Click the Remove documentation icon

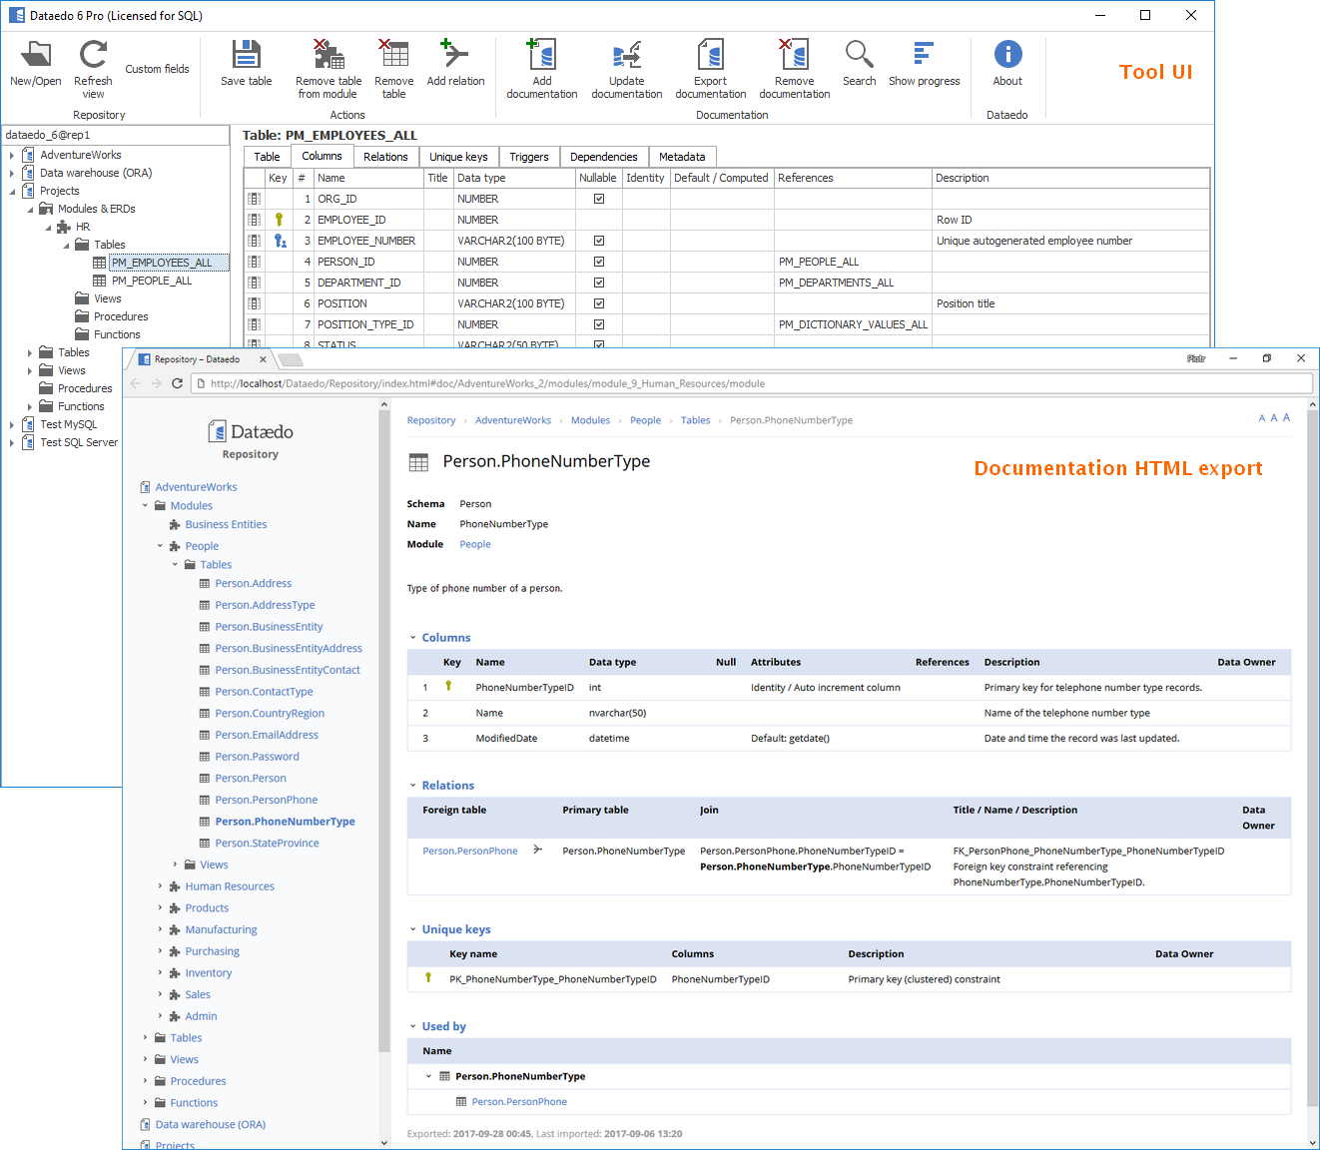pyautogui.click(x=794, y=54)
